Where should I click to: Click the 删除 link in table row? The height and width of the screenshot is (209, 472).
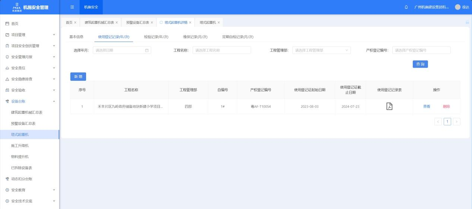(446, 106)
